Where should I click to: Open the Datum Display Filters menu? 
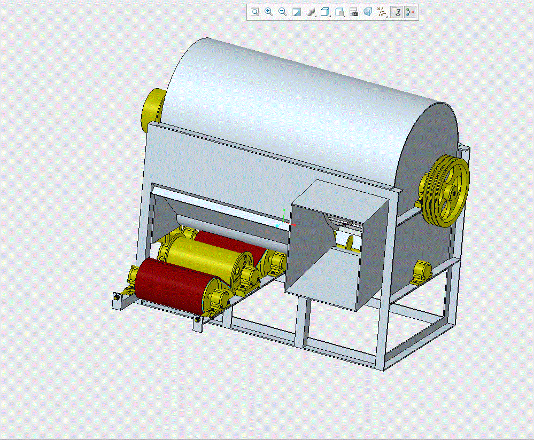(382, 12)
